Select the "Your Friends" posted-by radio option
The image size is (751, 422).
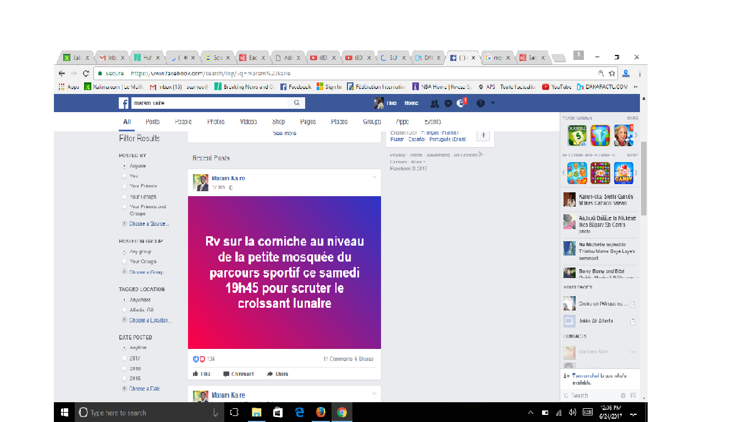(x=125, y=186)
